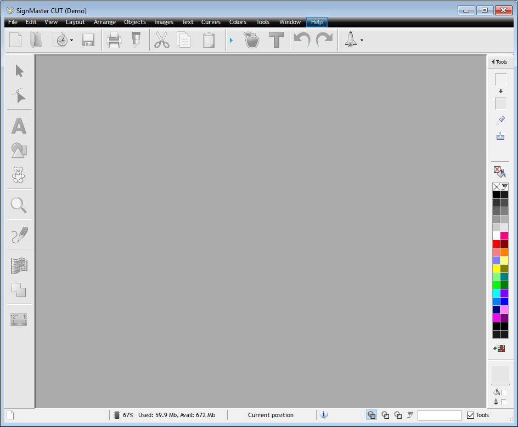Expand the rocket icon dropdown arrow
518x427 pixels.
[x=362, y=40]
